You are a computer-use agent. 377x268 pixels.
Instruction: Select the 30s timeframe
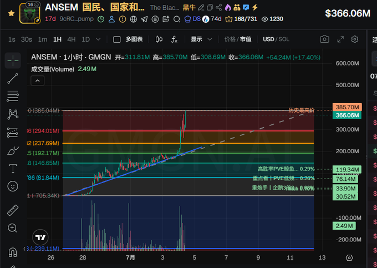[x=27, y=39]
